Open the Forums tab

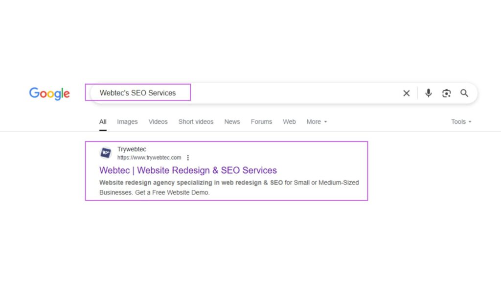click(x=261, y=122)
